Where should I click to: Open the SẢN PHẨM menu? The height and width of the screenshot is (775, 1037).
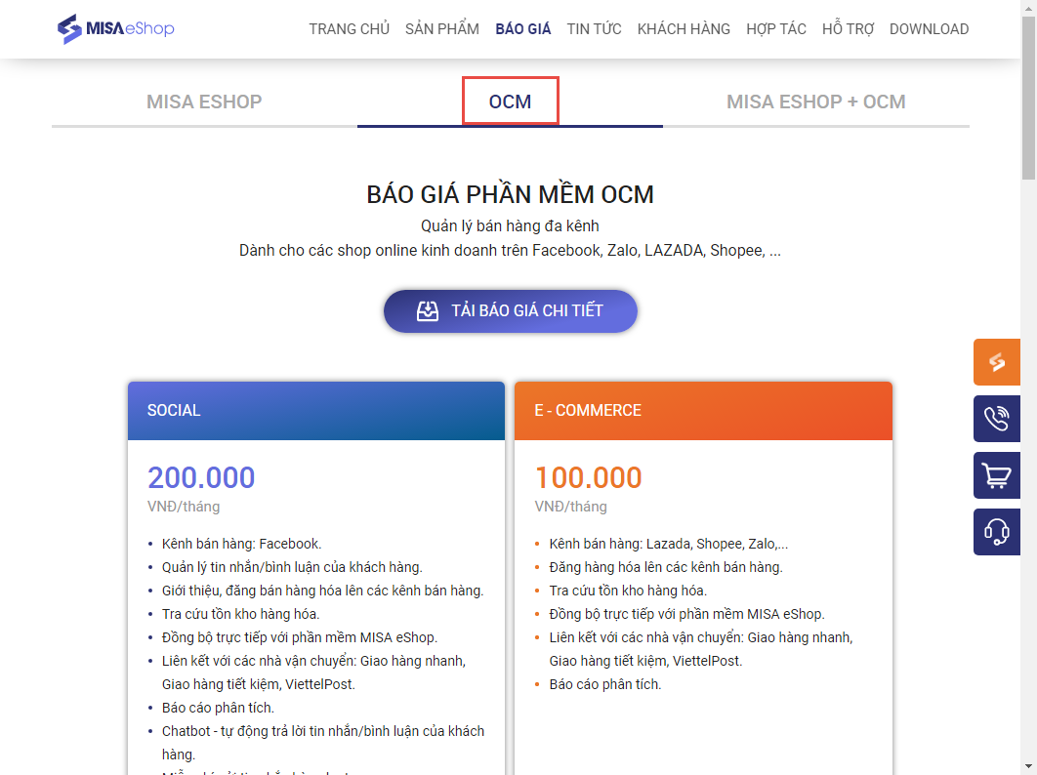pyautogui.click(x=442, y=29)
